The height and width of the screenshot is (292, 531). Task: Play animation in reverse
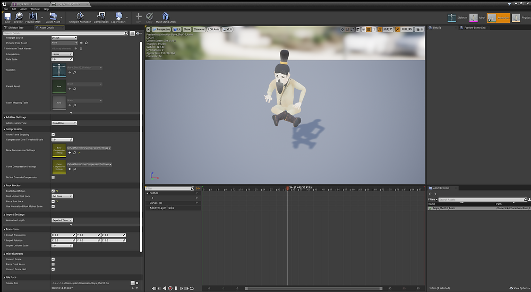pyautogui.click(x=165, y=288)
